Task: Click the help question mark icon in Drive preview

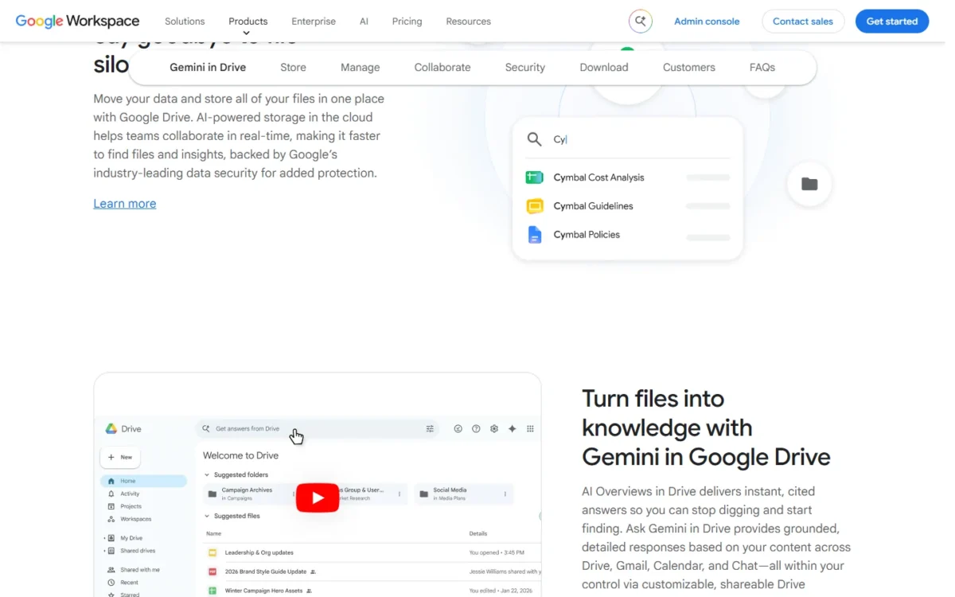Action: [476, 428]
